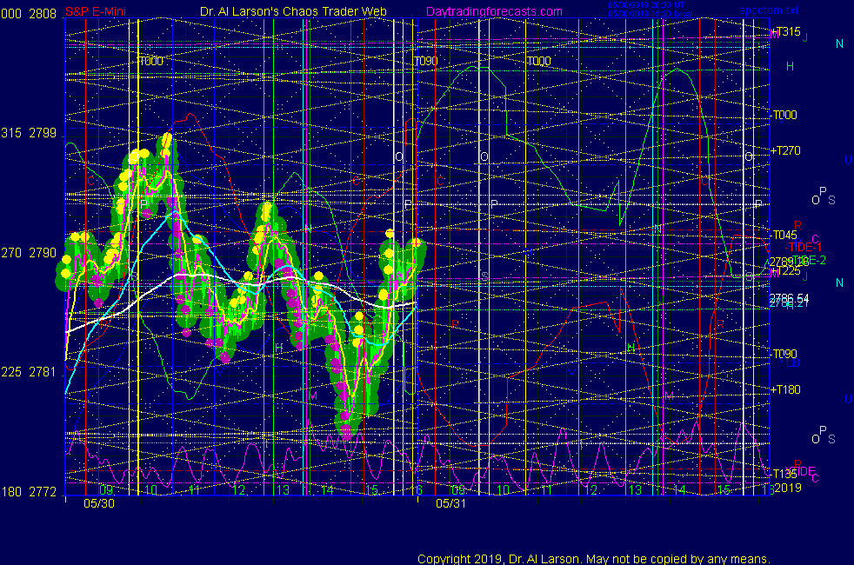Select the +T270 level label
This screenshot has width=854, height=565.
point(785,150)
